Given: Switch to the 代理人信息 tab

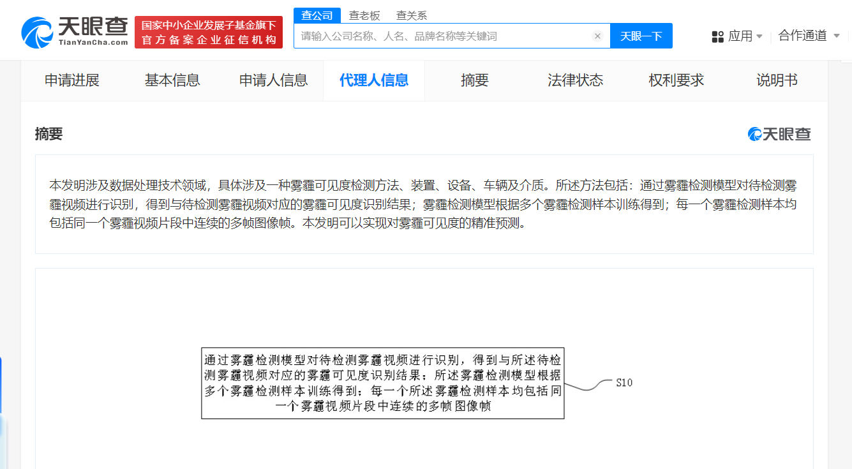Looking at the screenshot, I should [x=374, y=80].
